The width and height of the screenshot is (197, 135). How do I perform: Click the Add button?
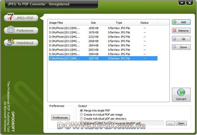pos(181,22)
